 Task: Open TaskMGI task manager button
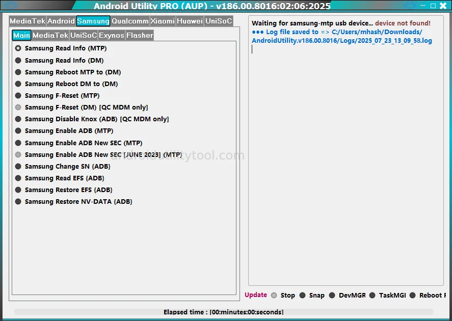388,296
